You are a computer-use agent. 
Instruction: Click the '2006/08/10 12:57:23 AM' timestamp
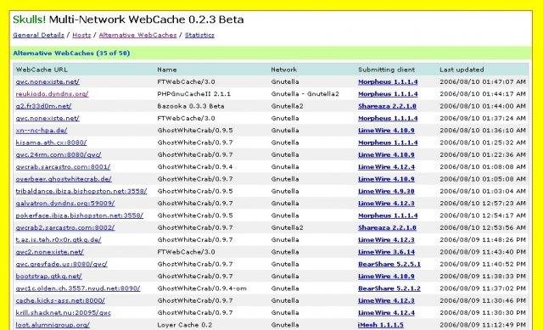point(483,204)
